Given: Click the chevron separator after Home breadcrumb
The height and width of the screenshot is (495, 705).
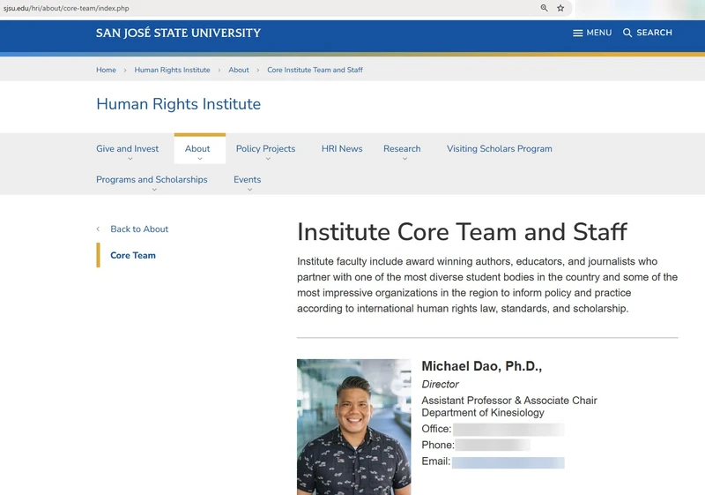Looking at the screenshot, I should click(x=125, y=71).
